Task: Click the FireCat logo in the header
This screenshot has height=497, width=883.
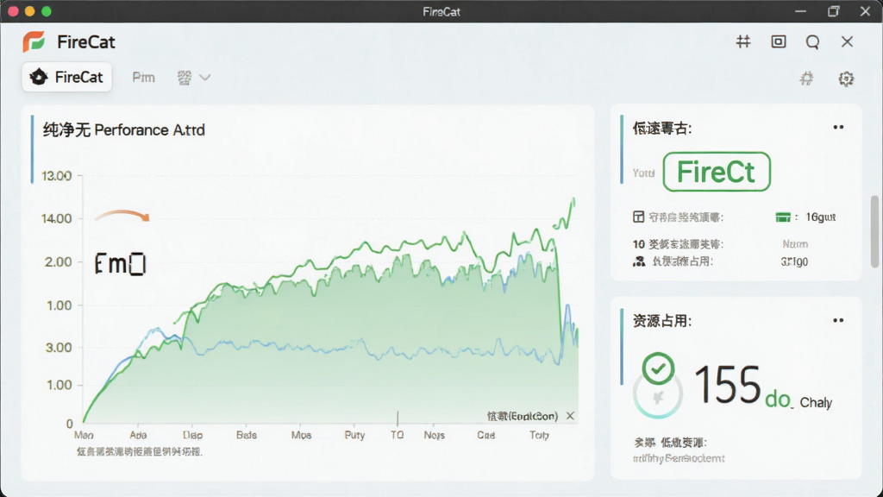Action: [x=34, y=41]
